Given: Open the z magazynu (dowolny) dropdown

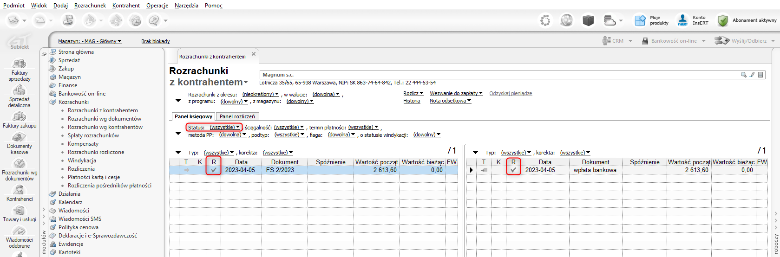Looking at the screenshot, I should coord(300,101).
